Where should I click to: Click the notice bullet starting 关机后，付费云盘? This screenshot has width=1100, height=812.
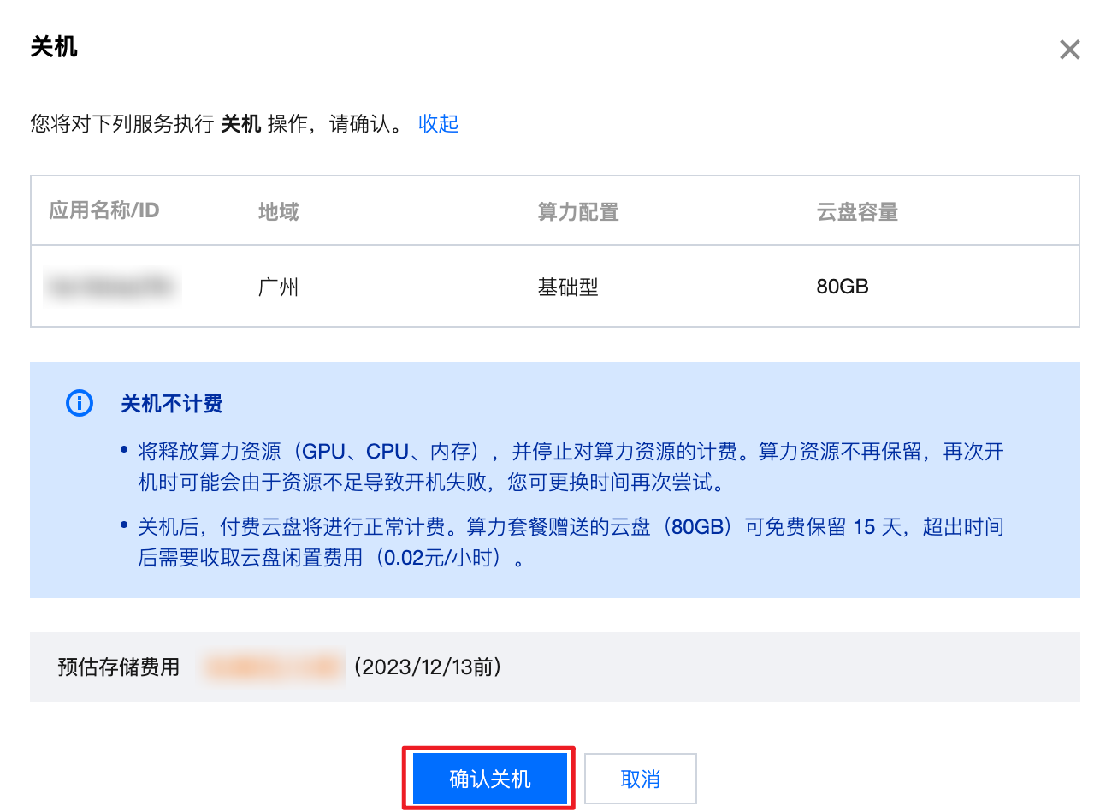[571, 542]
